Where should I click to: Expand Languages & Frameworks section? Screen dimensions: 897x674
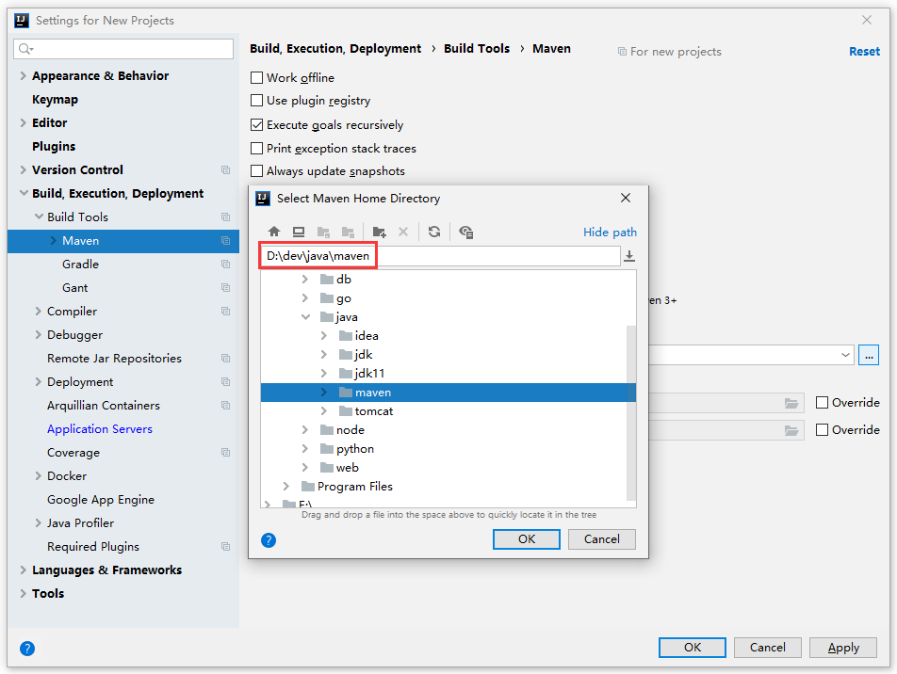pos(24,570)
